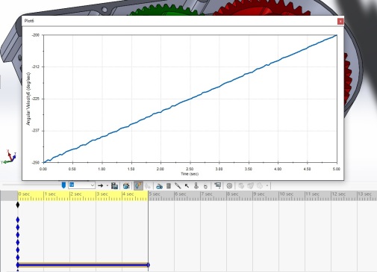Click the greyed Add/Update Key icon
The height and width of the screenshot is (272, 377).
click(x=148, y=186)
